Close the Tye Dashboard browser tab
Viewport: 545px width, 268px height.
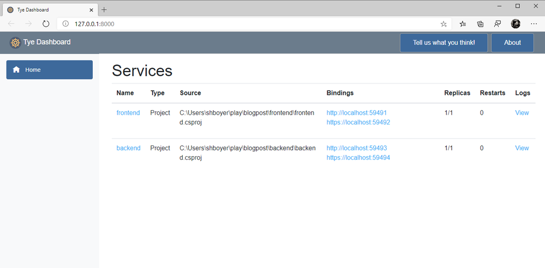[x=92, y=10]
